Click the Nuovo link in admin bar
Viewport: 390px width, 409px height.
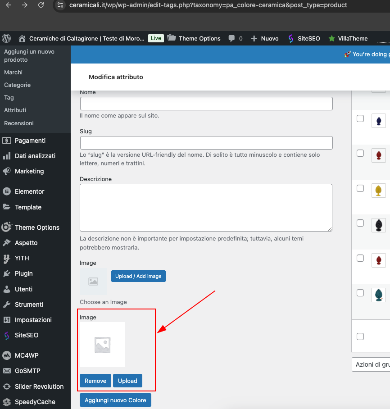(270, 39)
